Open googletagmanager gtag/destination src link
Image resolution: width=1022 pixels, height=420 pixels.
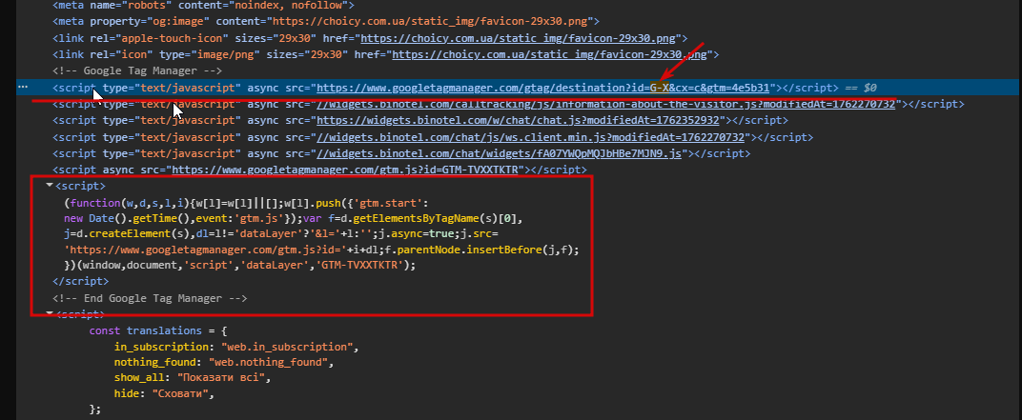pyautogui.click(x=543, y=88)
